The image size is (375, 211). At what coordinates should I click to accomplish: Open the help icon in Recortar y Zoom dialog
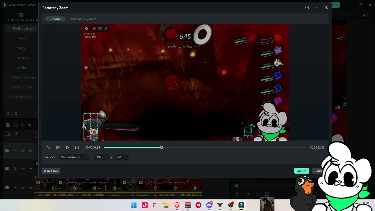[x=307, y=8]
